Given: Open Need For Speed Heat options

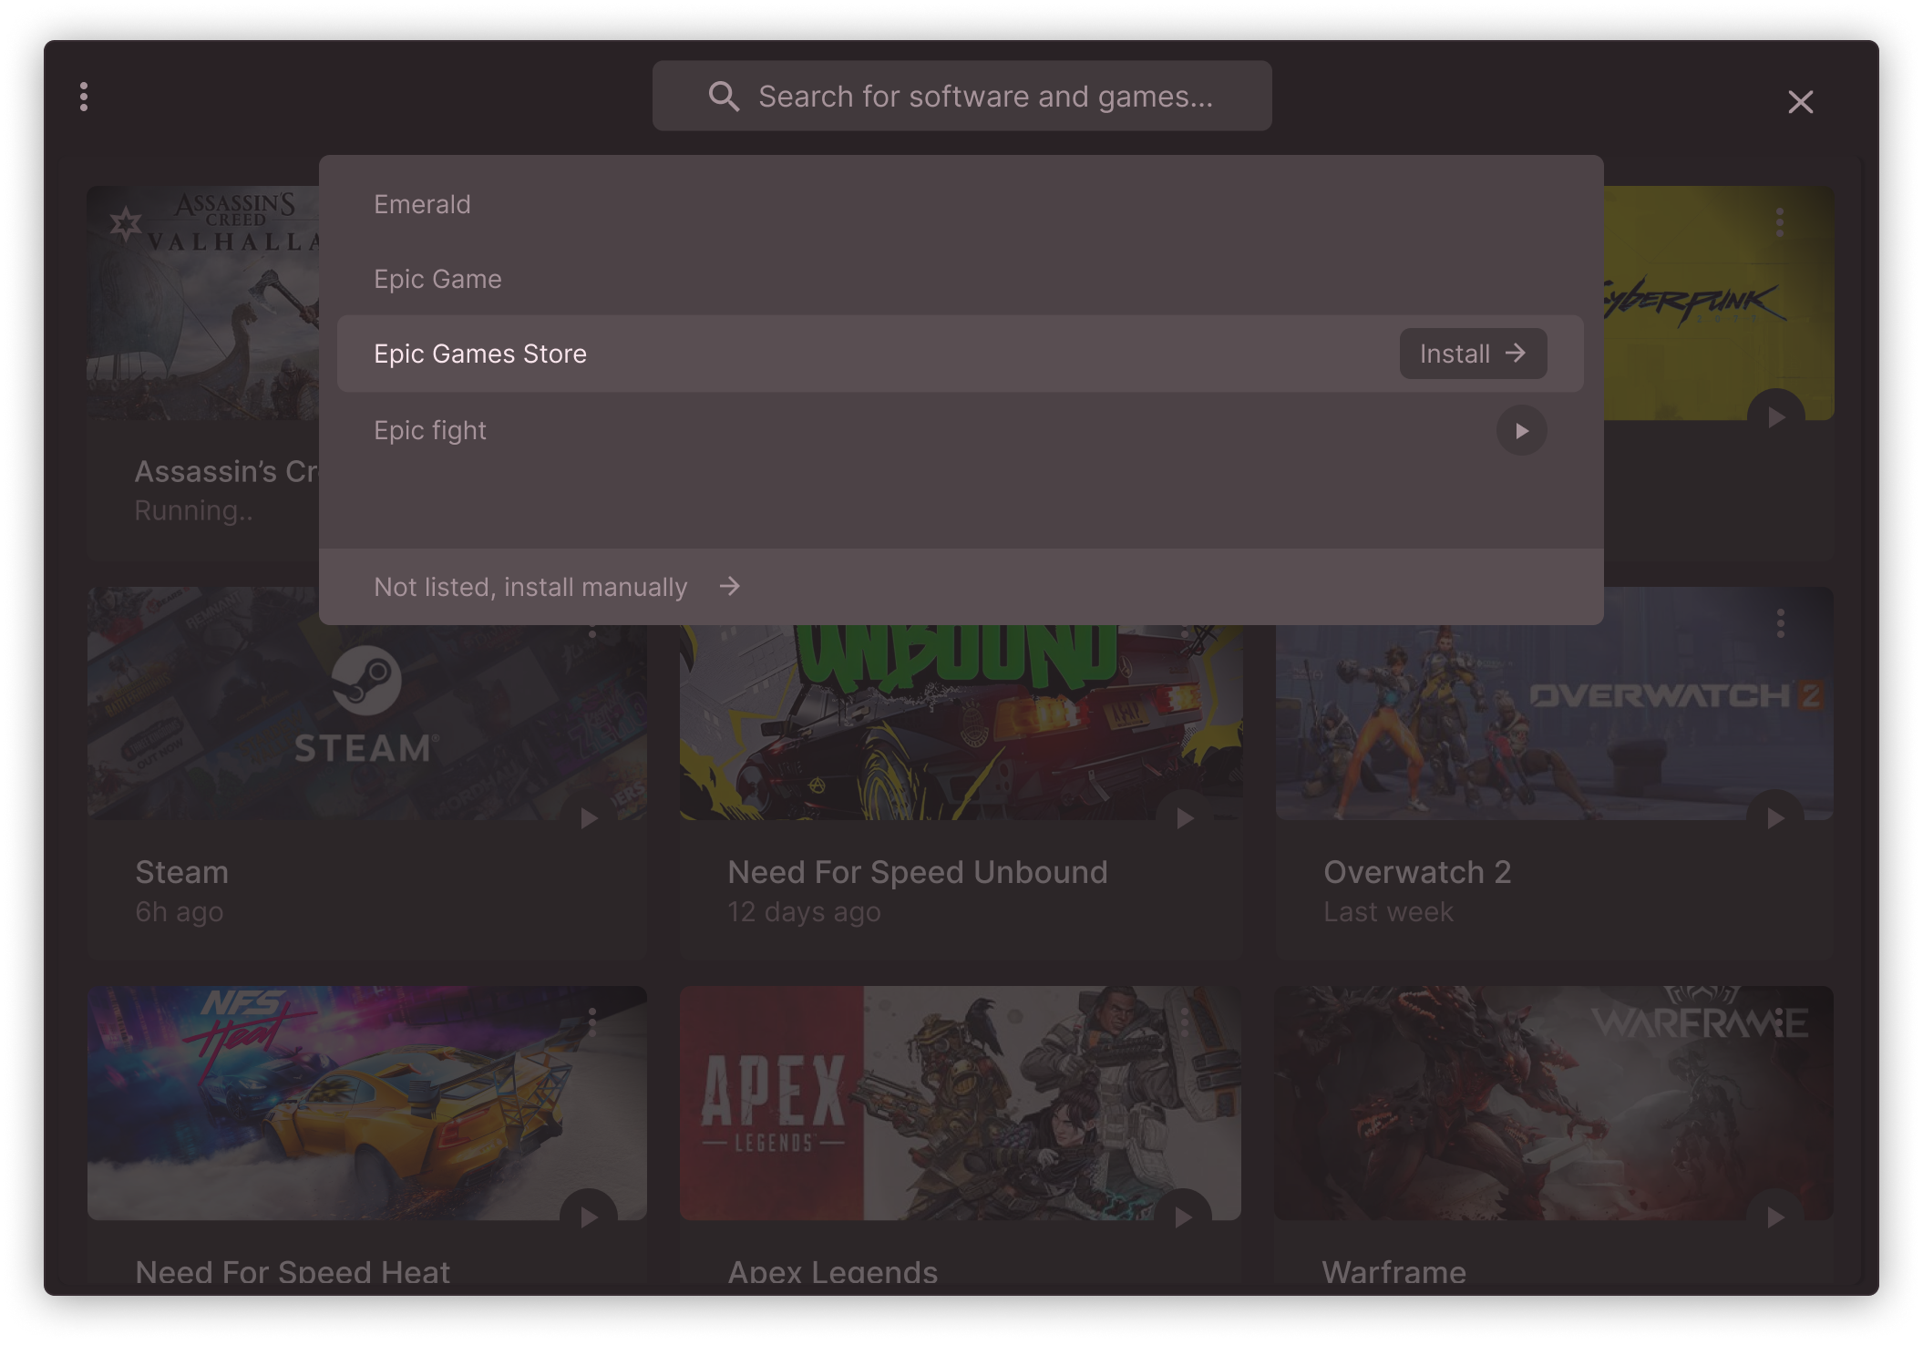Looking at the screenshot, I should (x=592, y=1022).
